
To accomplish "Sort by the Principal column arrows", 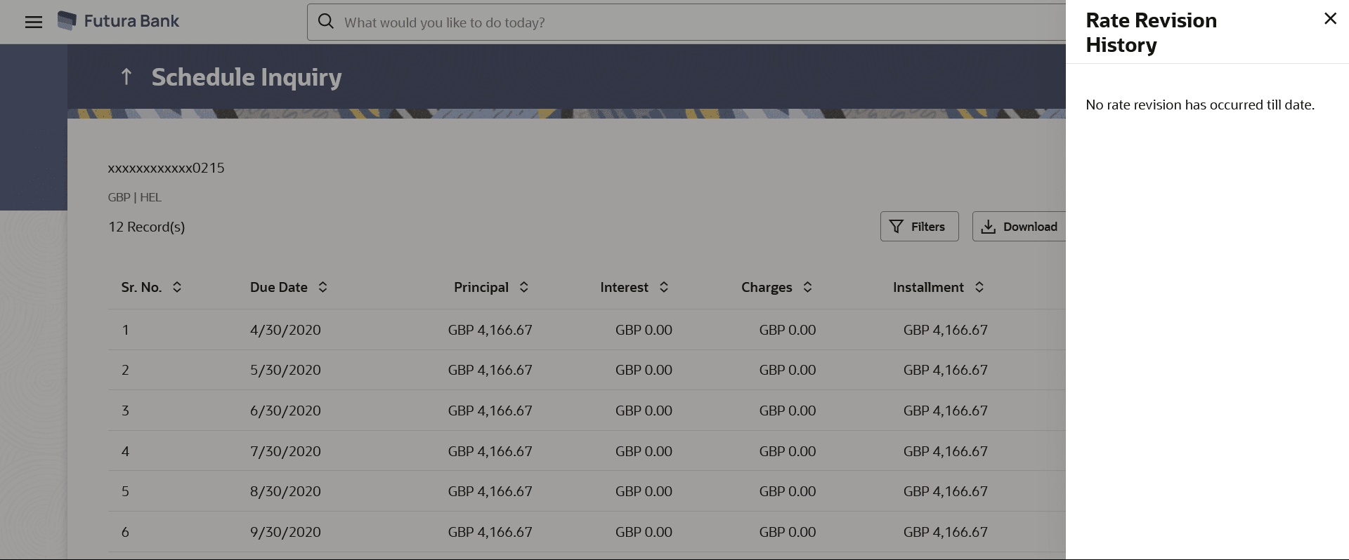I will click(523, 287).
